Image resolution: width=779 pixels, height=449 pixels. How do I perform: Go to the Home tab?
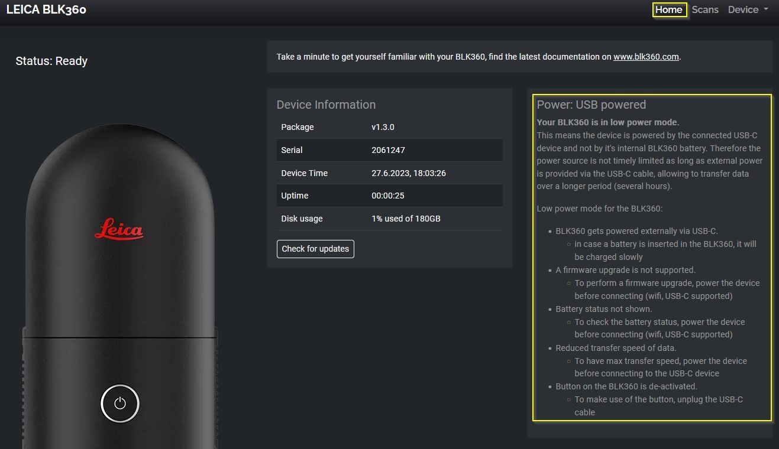point(669,9)
